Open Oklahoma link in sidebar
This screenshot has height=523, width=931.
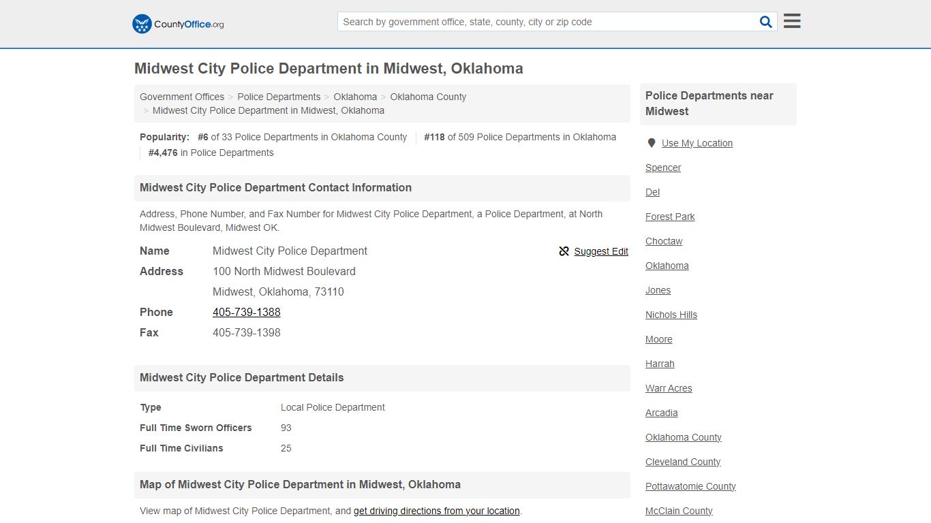click(x=667, y=266)
